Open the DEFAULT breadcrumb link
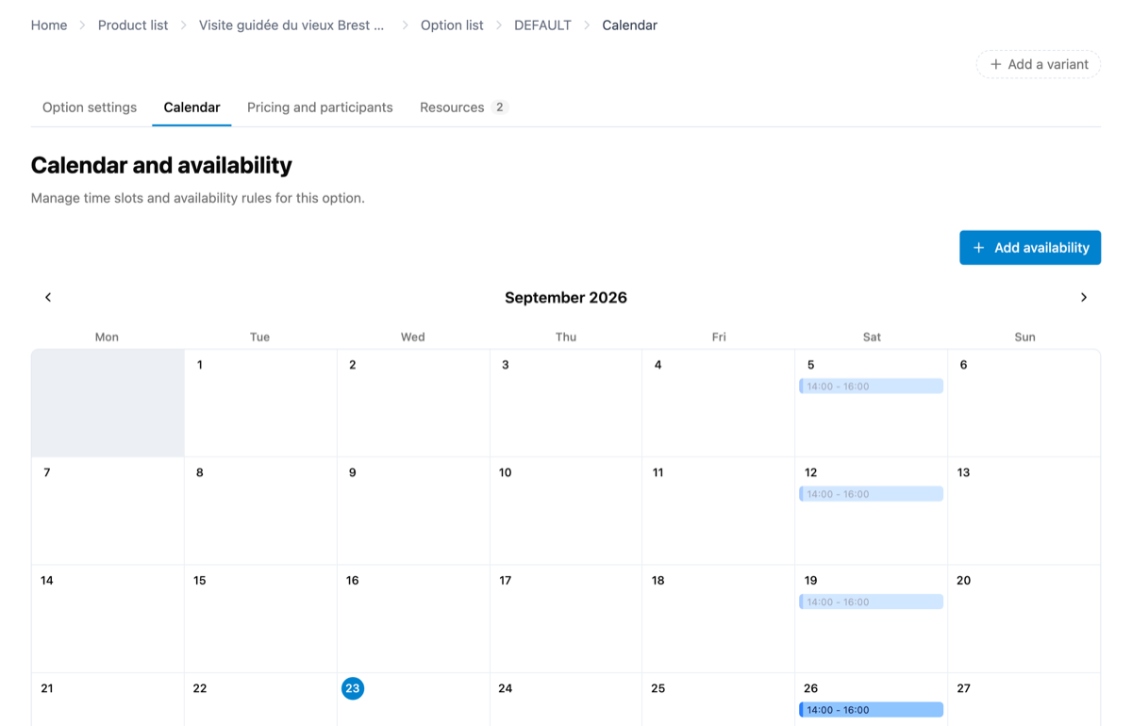 [542, 25]
